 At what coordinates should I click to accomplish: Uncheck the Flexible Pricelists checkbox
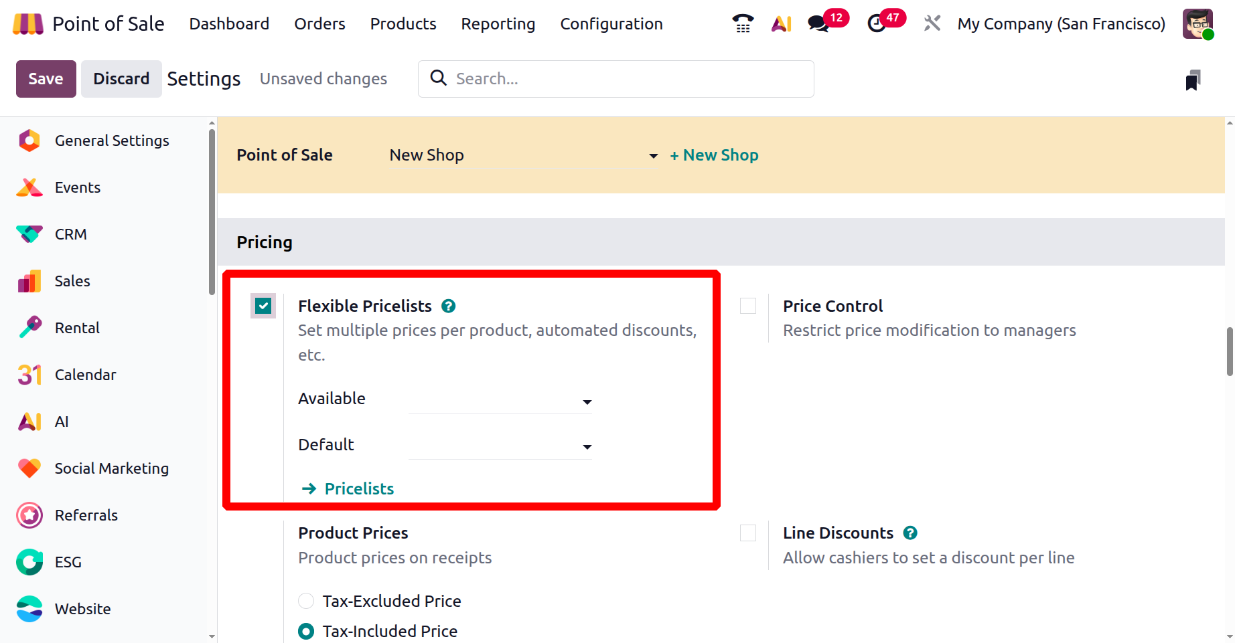coord(263,306)
